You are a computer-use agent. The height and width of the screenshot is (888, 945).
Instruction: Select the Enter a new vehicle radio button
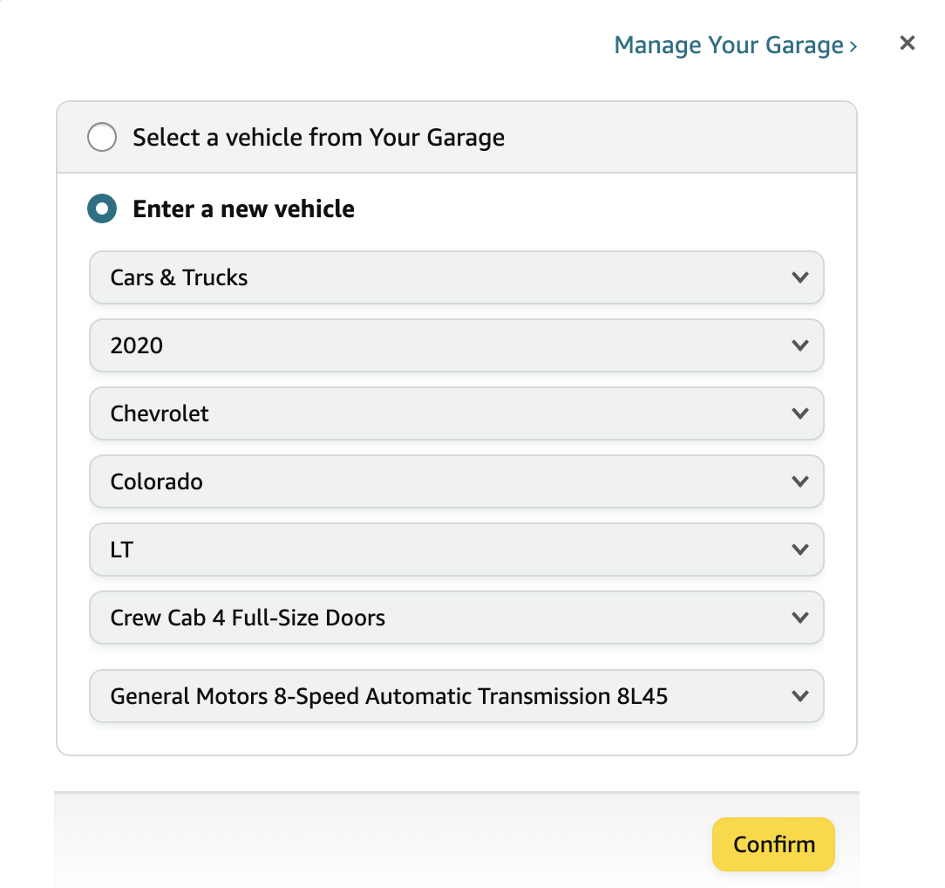(102, 209)
